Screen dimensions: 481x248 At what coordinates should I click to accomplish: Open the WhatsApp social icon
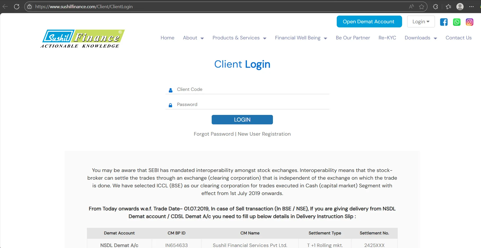point(457,22)
